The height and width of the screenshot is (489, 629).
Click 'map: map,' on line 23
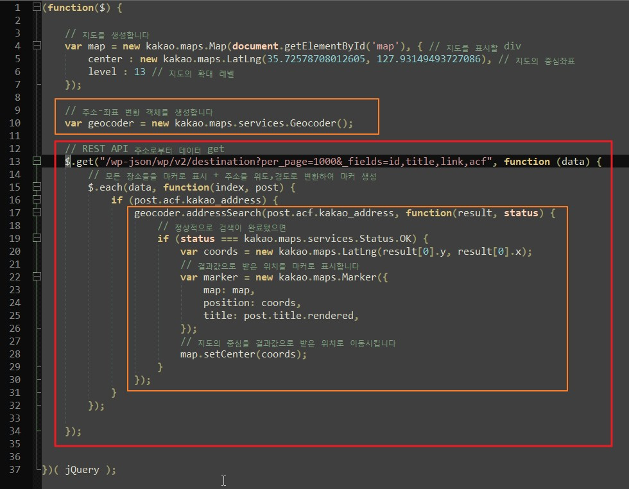pos(228,290)
